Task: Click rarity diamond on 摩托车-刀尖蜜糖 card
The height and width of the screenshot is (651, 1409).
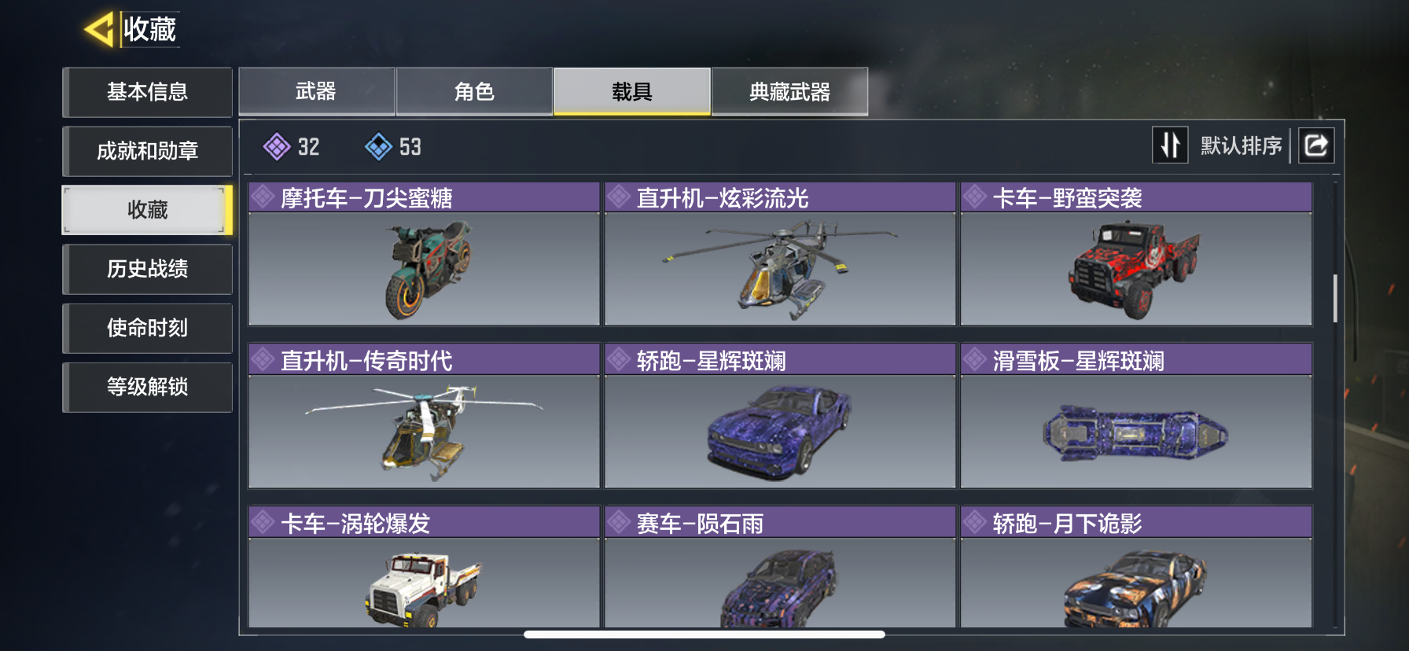Action: click(263, 197)
